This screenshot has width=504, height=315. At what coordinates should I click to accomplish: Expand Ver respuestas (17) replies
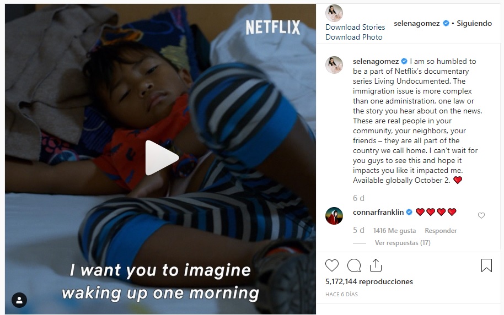[x=403, y=243]
